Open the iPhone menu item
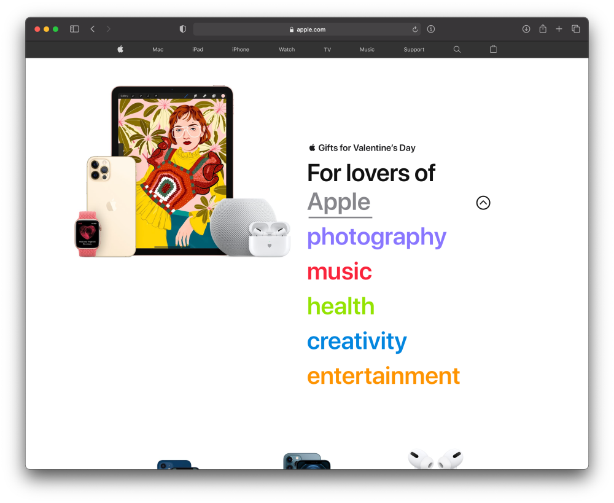This screenshot has width=614, height=503. [241, 50]
